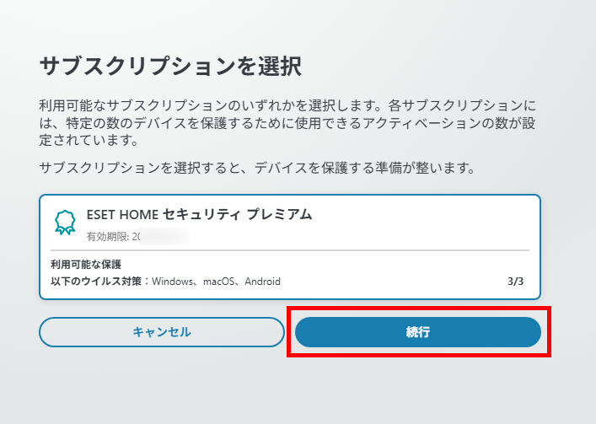Viewport: 596px width, 424px height.
Task: Click the sentence ending 準備が整います
Action: tap(258, 168)
